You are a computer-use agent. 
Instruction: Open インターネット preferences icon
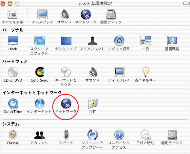point(40,103)
